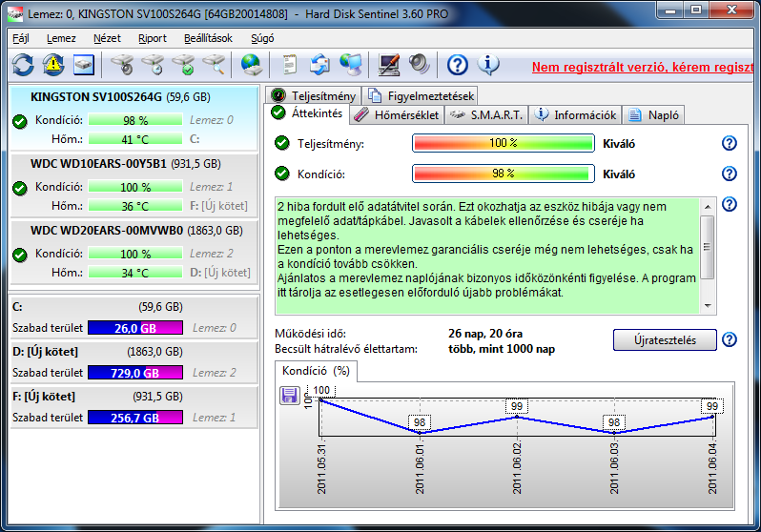Click the red 'Nem regisztrált verzió' link
Screen dimensions: 761x532
coord(643,67)
